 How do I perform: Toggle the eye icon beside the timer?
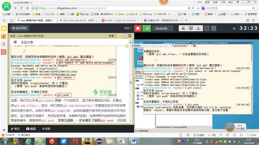click(x=234, y=28)
